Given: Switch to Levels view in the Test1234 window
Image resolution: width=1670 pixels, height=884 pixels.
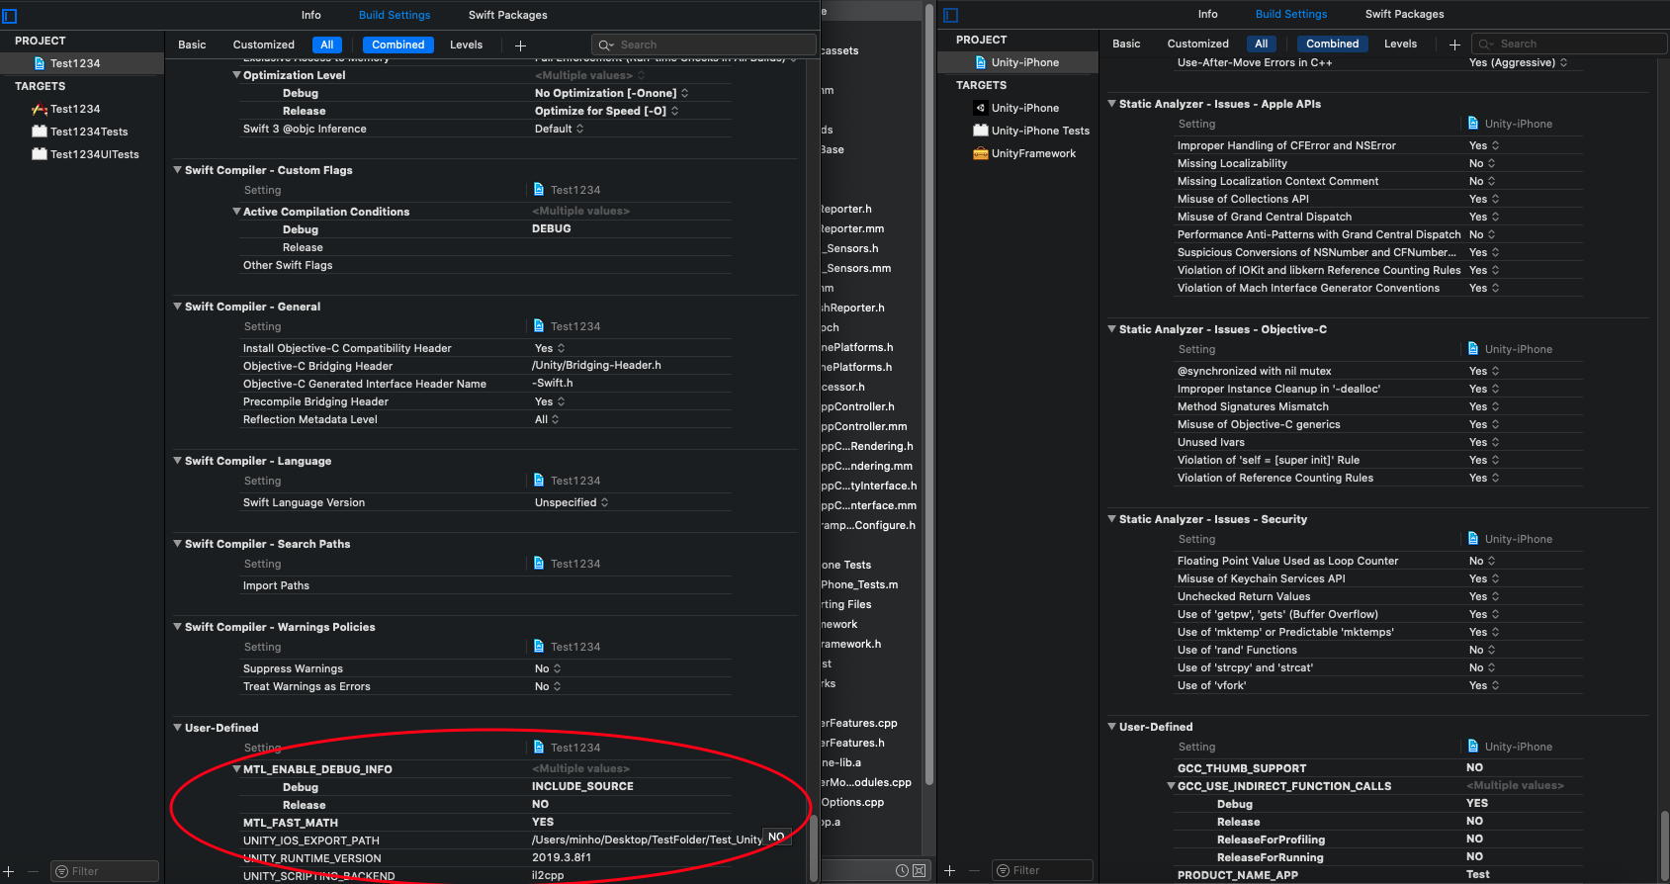Looking at the screenshot, I should click(467, 44).
